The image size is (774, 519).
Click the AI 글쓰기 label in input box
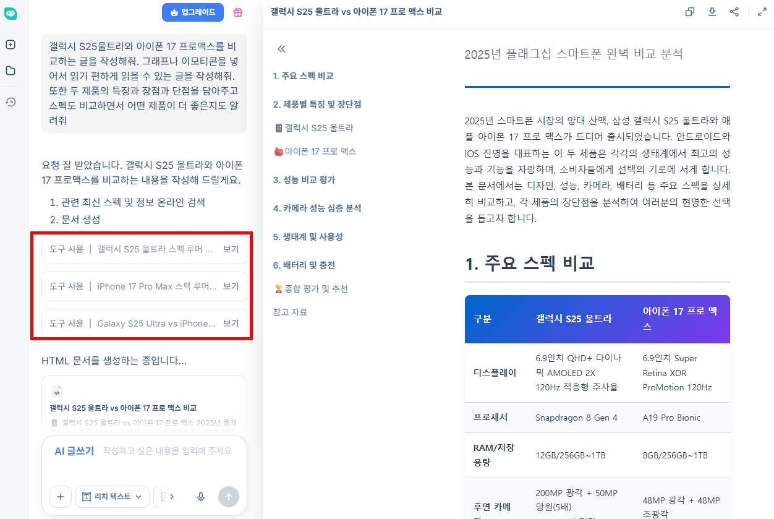tap(74, 451)
